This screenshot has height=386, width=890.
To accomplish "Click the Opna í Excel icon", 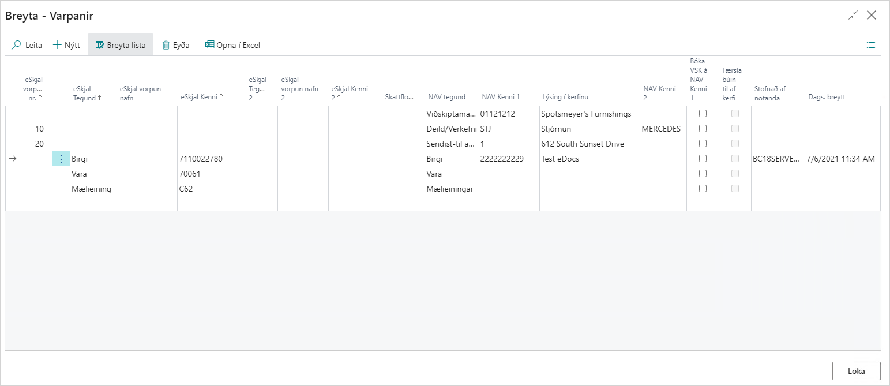I will click(209, 45).
